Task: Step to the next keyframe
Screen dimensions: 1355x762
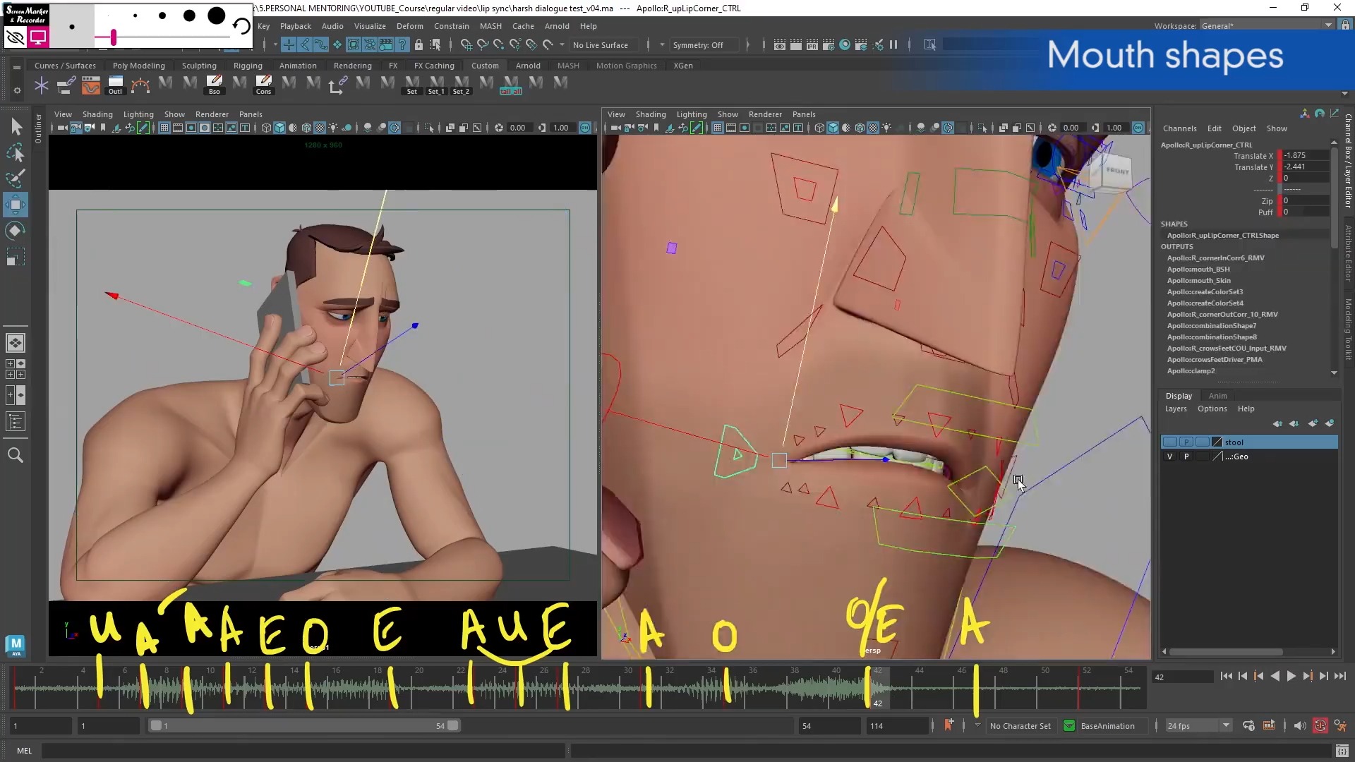Action: coord(1307,676)
